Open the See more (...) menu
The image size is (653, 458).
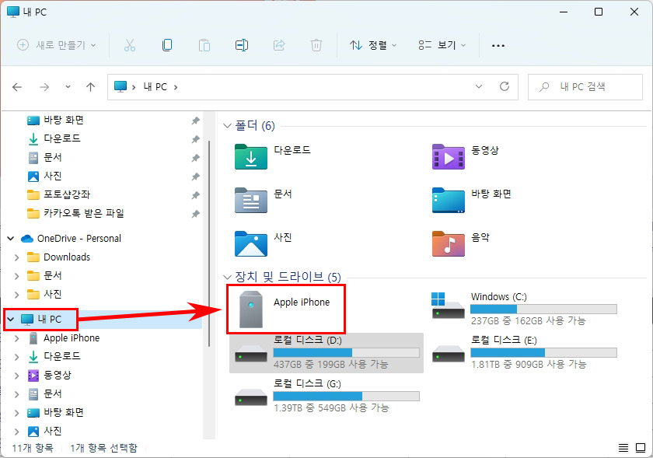pyautogui.click(x=498, y=45)
